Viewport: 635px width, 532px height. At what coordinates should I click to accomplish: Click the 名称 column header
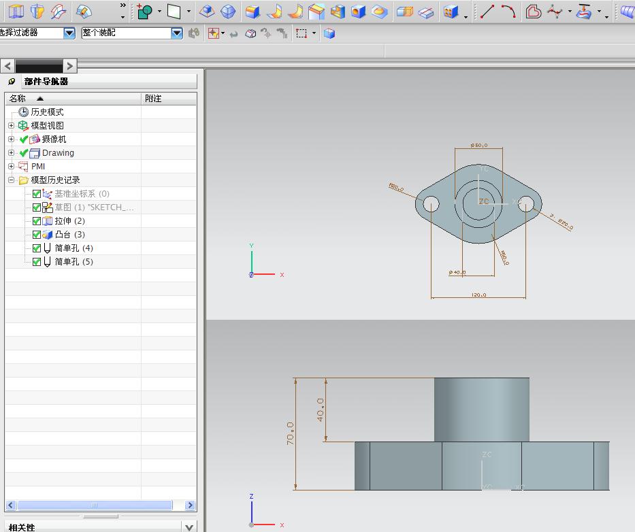[x=18, y=99]
